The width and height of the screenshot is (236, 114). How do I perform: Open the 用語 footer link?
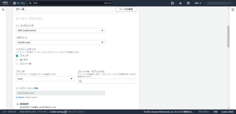216,112
